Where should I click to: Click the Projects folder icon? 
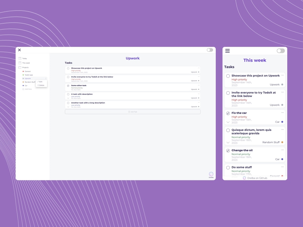pos(20,67)
